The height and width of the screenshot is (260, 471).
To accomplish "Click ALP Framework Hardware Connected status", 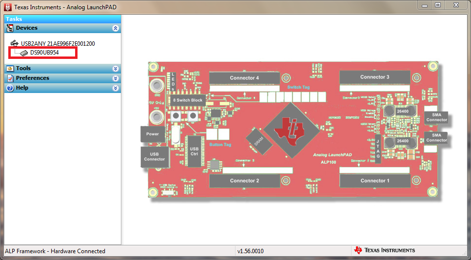I will [55, 251].
